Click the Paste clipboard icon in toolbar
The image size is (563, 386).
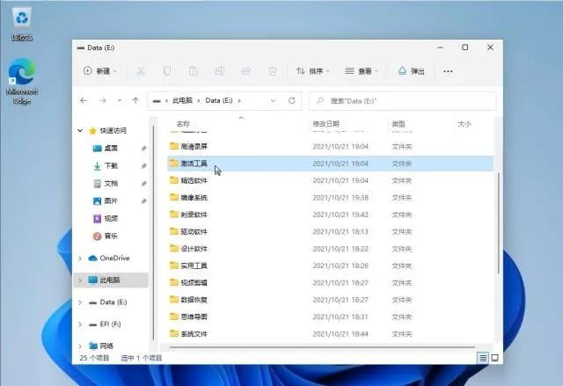(x=194, y=71)
